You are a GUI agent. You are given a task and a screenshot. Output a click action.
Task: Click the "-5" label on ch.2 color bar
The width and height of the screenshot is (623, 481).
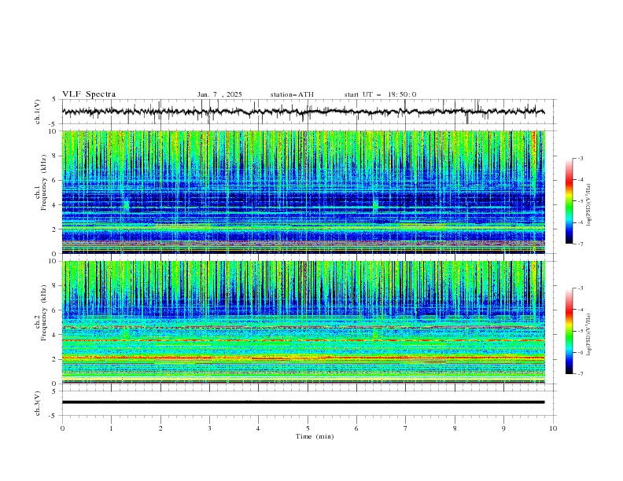click(580, 331)
